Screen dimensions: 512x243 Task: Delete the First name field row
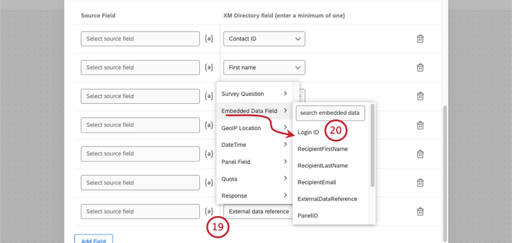click(420, 68)
